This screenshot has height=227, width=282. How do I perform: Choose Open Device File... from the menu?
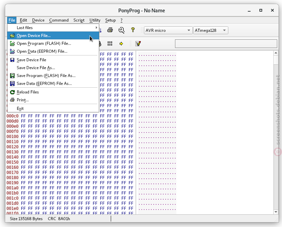[x=53, y=36]
